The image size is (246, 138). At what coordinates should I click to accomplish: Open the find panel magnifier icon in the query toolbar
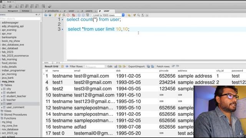point(138,15)
